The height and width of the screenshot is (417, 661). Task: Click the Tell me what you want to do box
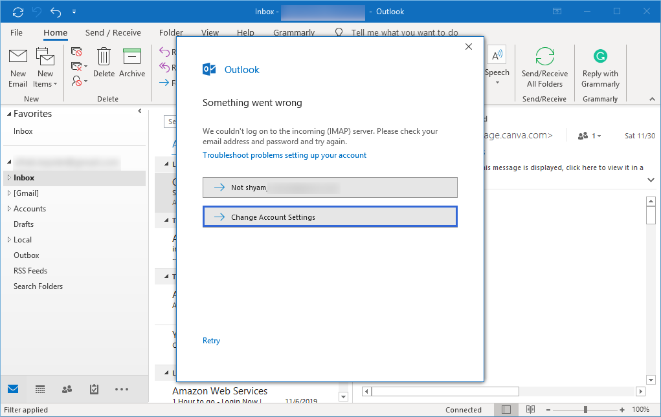point(405,33)
